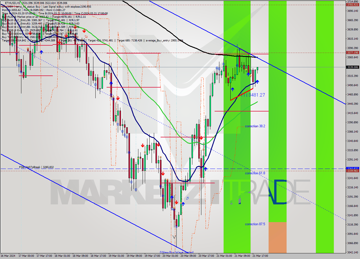
Task: Click the '16 Mar 2024' time axis label
Action: [8, 256]
